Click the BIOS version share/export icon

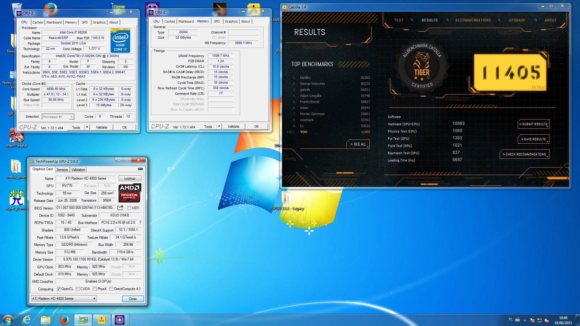pos(120,208)
